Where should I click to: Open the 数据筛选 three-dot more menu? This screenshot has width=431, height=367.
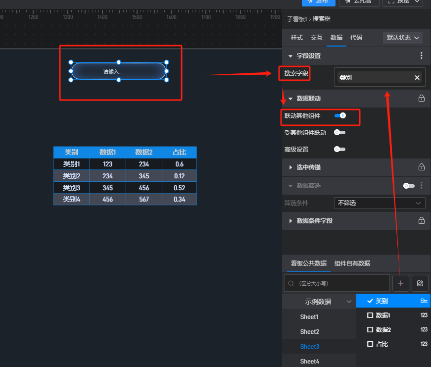(x=422, y=185)
